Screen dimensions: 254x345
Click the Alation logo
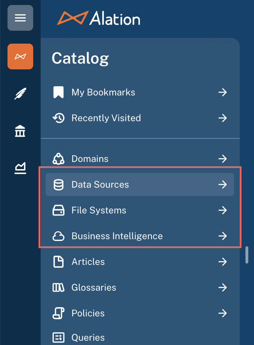(x=98, y=18)
